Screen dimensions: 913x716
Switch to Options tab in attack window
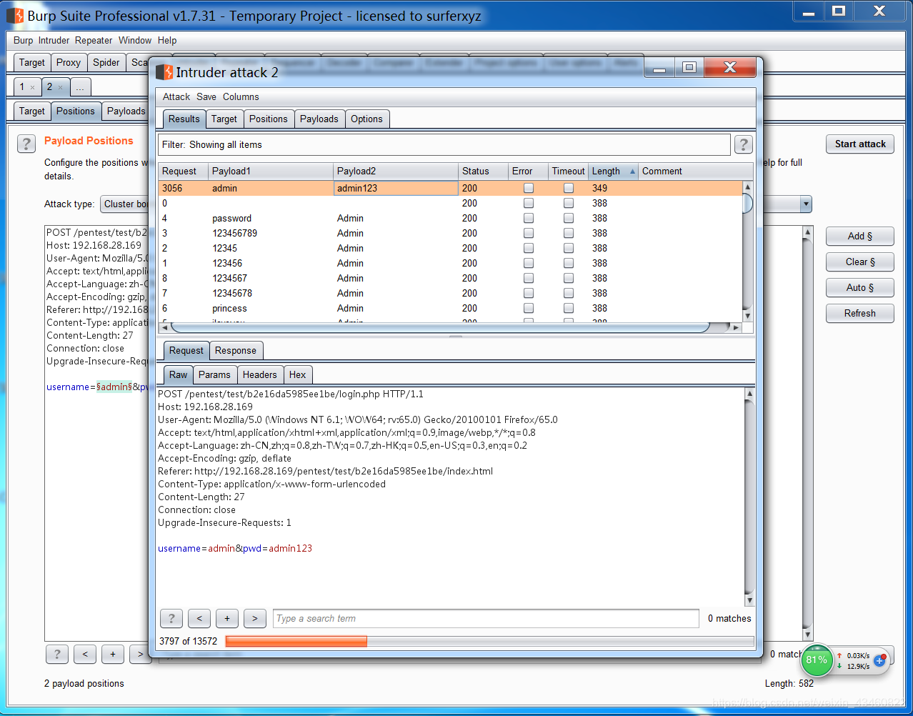pos(366,119)
